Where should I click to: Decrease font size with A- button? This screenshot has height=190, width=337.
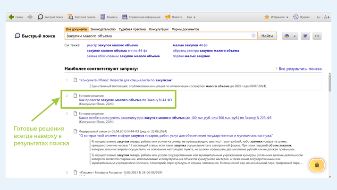click(x=318, y=17)
